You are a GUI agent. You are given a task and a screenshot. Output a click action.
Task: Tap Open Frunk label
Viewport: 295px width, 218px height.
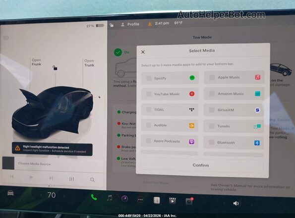(36, 62)
